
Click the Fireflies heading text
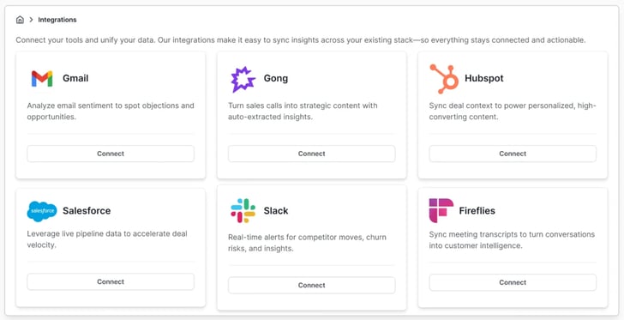pyautogui.click(x=477, y=211)
